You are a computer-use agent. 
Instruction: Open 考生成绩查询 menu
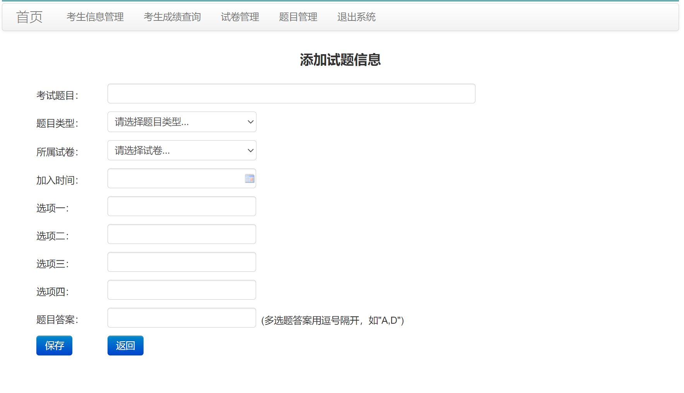173,17
